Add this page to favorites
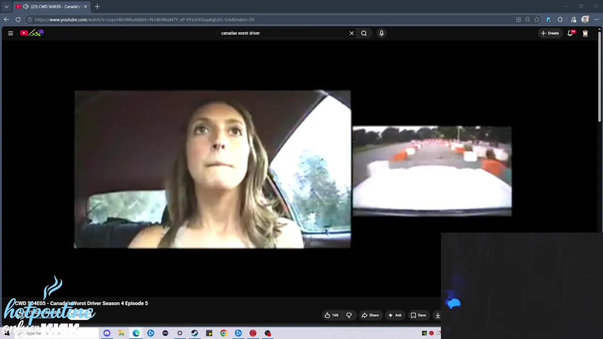This screenshot has height=339, width=603. pyautogui.click(x=537, y=19)
